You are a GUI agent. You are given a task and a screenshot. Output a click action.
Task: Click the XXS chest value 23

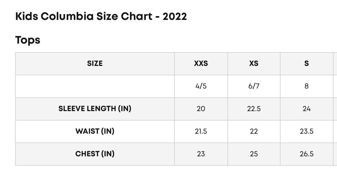(201, 154)
